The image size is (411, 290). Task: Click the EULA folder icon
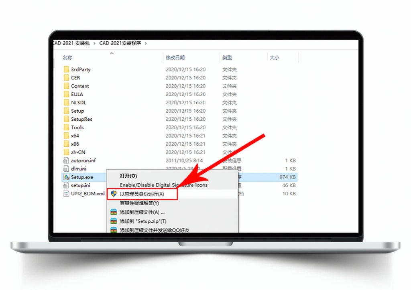[66, 94]
